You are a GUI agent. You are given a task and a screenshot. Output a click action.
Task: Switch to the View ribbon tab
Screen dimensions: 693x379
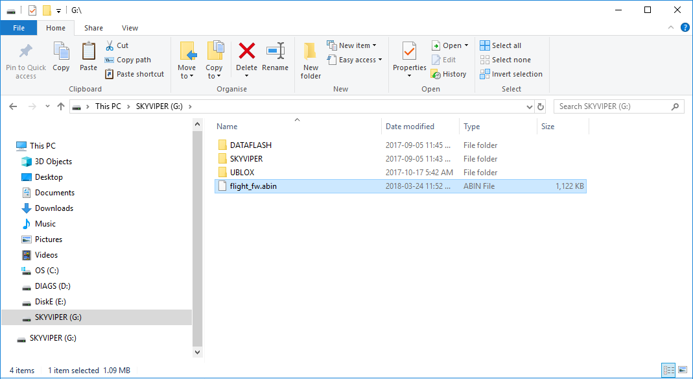click(x=130, y=28)
